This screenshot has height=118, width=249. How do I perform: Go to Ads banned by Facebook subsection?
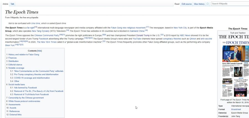click(25, 88)
